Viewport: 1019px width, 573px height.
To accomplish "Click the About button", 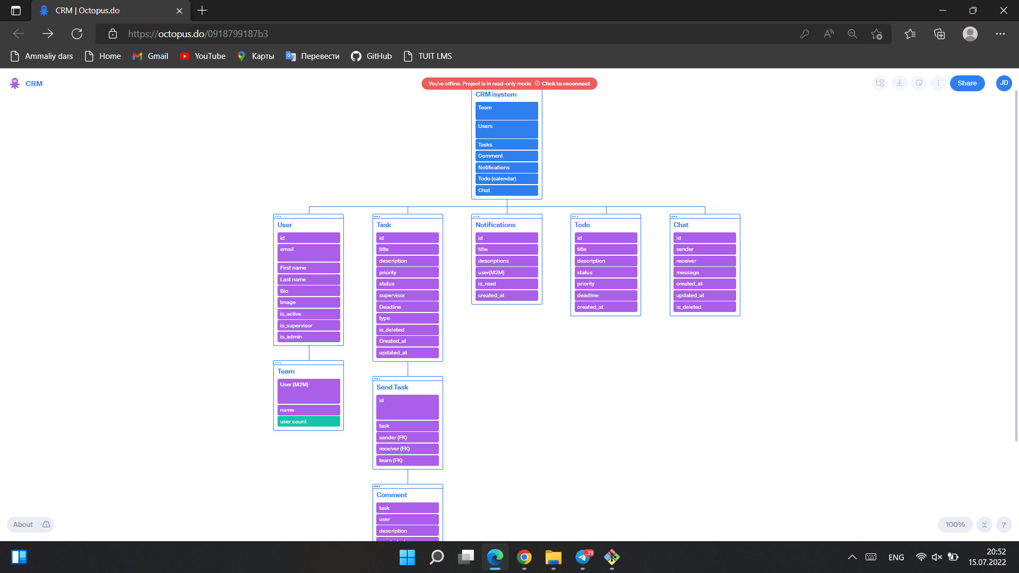I will (x=23, y=525).
